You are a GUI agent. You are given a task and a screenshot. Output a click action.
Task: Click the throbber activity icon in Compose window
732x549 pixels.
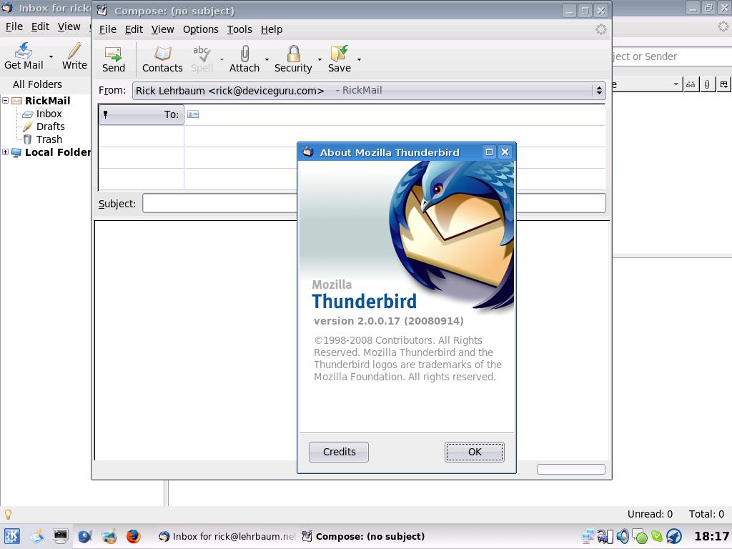(600, 29)
